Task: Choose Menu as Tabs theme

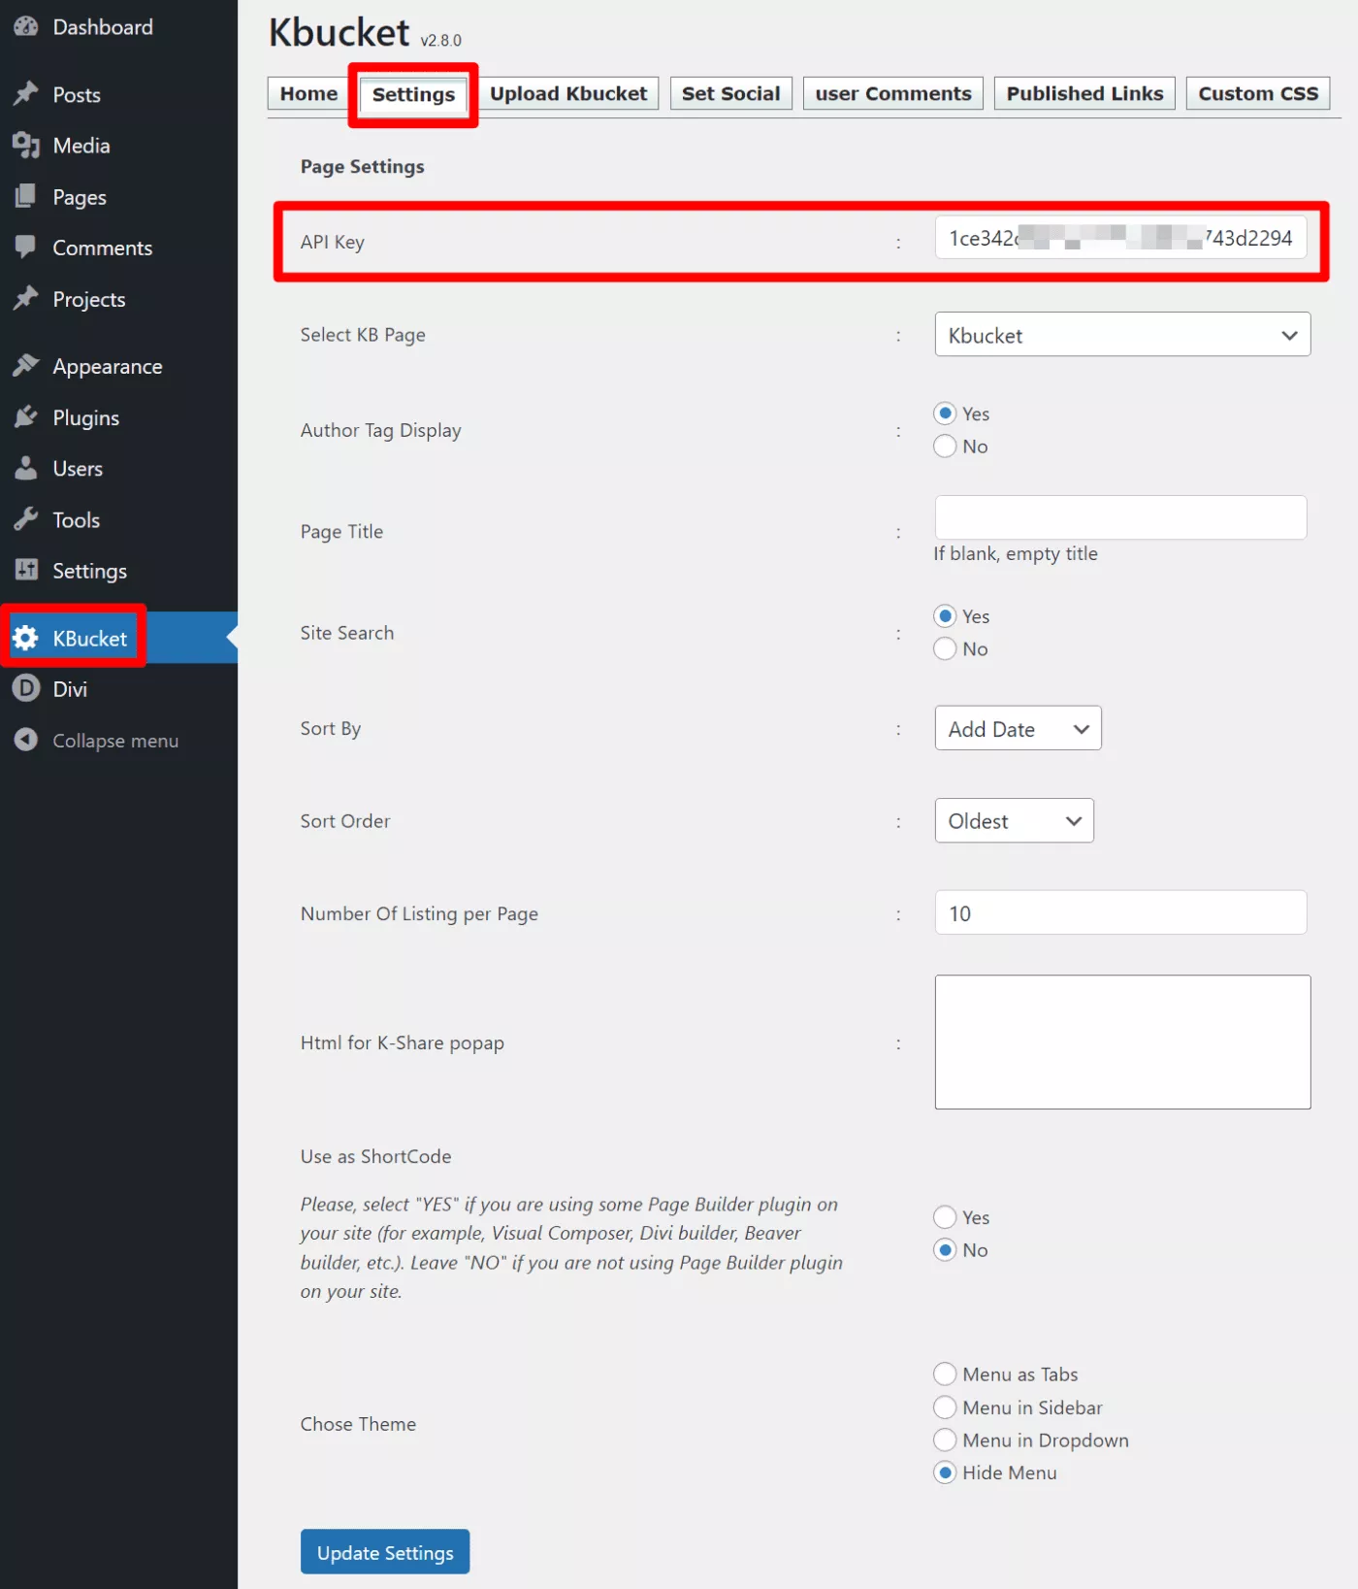Action: click(x=945, y=1374)
